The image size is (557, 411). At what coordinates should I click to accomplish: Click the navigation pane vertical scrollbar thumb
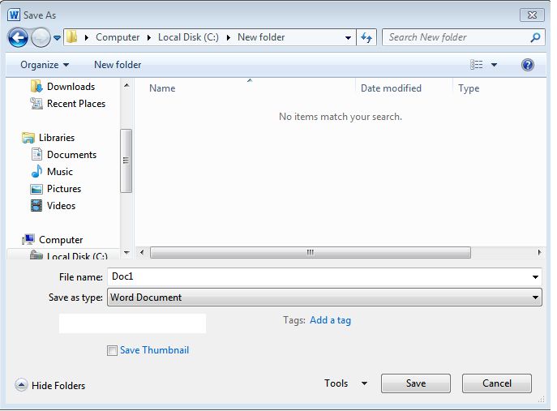coord(126,161)
